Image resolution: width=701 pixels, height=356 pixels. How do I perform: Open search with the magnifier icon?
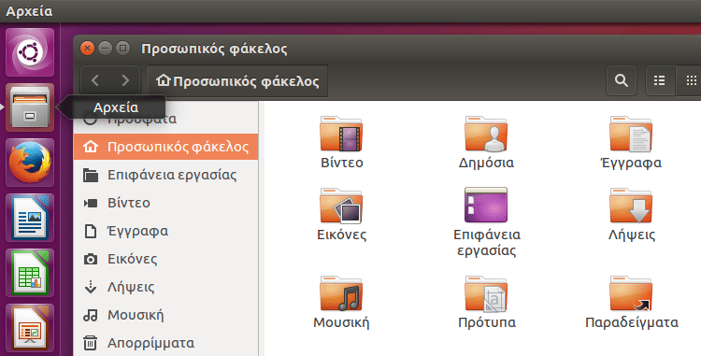tap(621, 80)
